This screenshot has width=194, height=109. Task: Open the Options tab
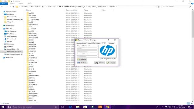coord(111,43)
